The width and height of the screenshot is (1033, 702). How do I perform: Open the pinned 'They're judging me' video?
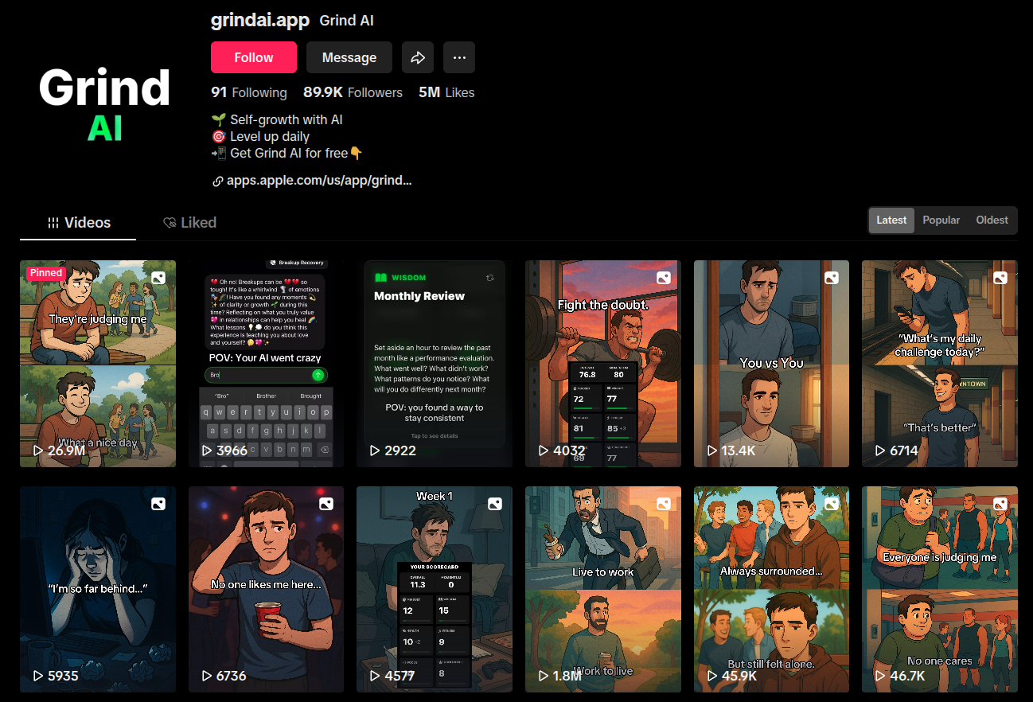(98, 363)
